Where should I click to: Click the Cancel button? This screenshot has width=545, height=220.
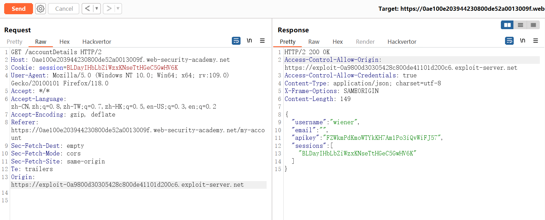coord(64,9)
